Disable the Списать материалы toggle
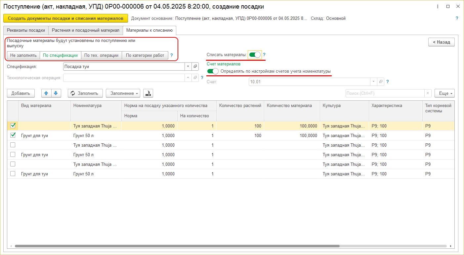Screen dimensions: 464x255 pyautogui.click(x=255, y=55)
